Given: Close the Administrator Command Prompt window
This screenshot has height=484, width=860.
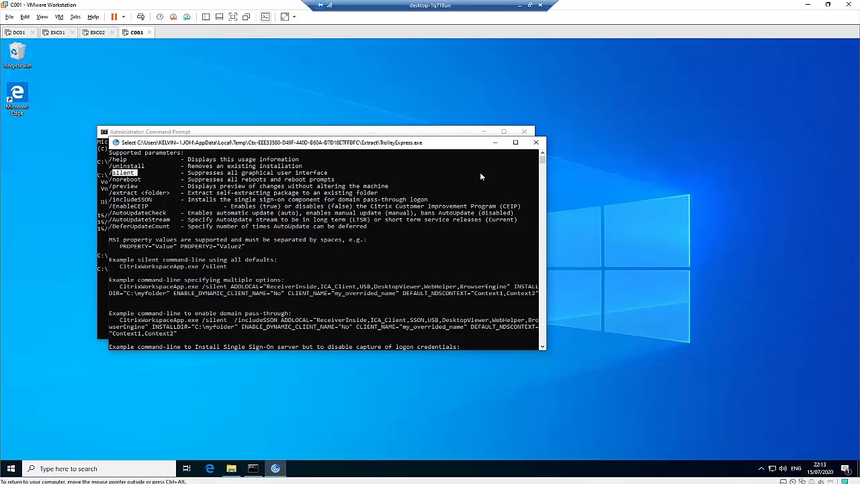Looking at the screenshot, I should coord(525,131).
